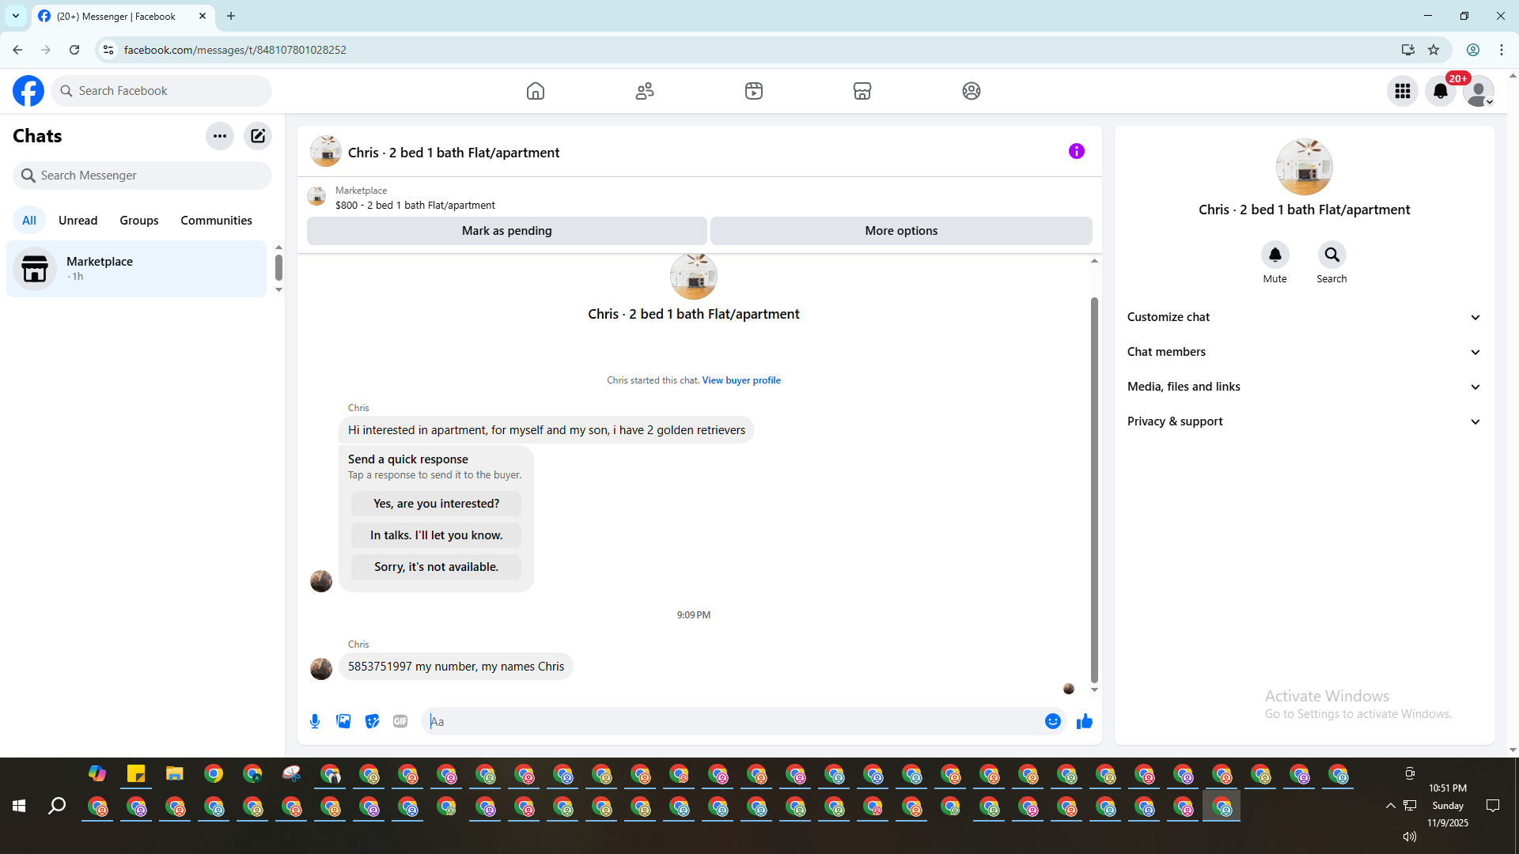
Task: Choose a GIF from the GIF icon
Action: click(x=400, y=721)
